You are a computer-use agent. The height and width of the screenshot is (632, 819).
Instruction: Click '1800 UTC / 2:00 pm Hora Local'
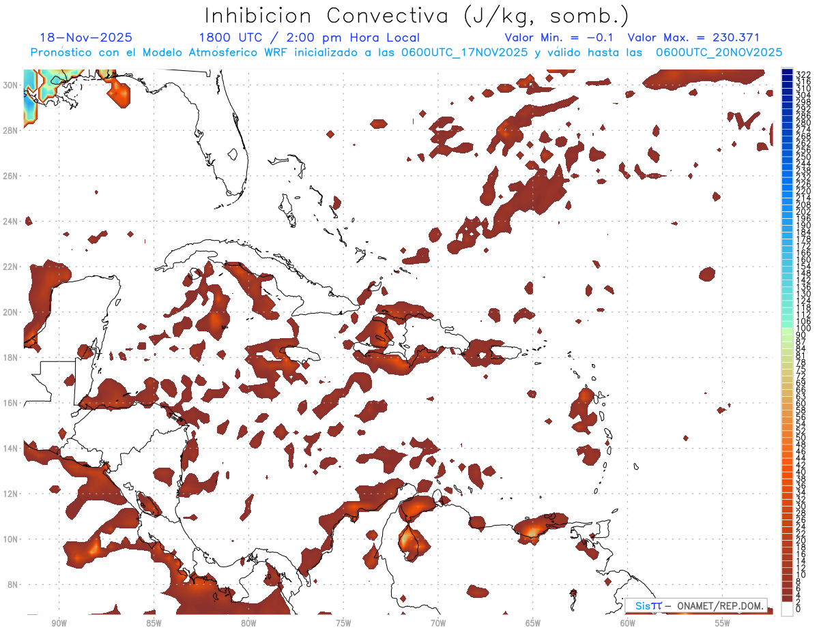309,37
